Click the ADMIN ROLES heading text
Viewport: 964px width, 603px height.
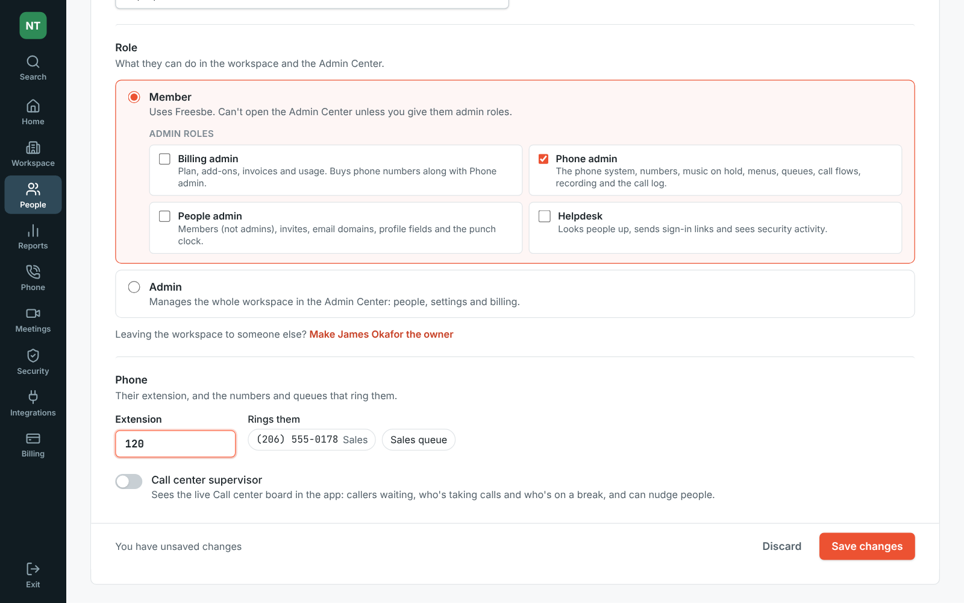point(181,134)
